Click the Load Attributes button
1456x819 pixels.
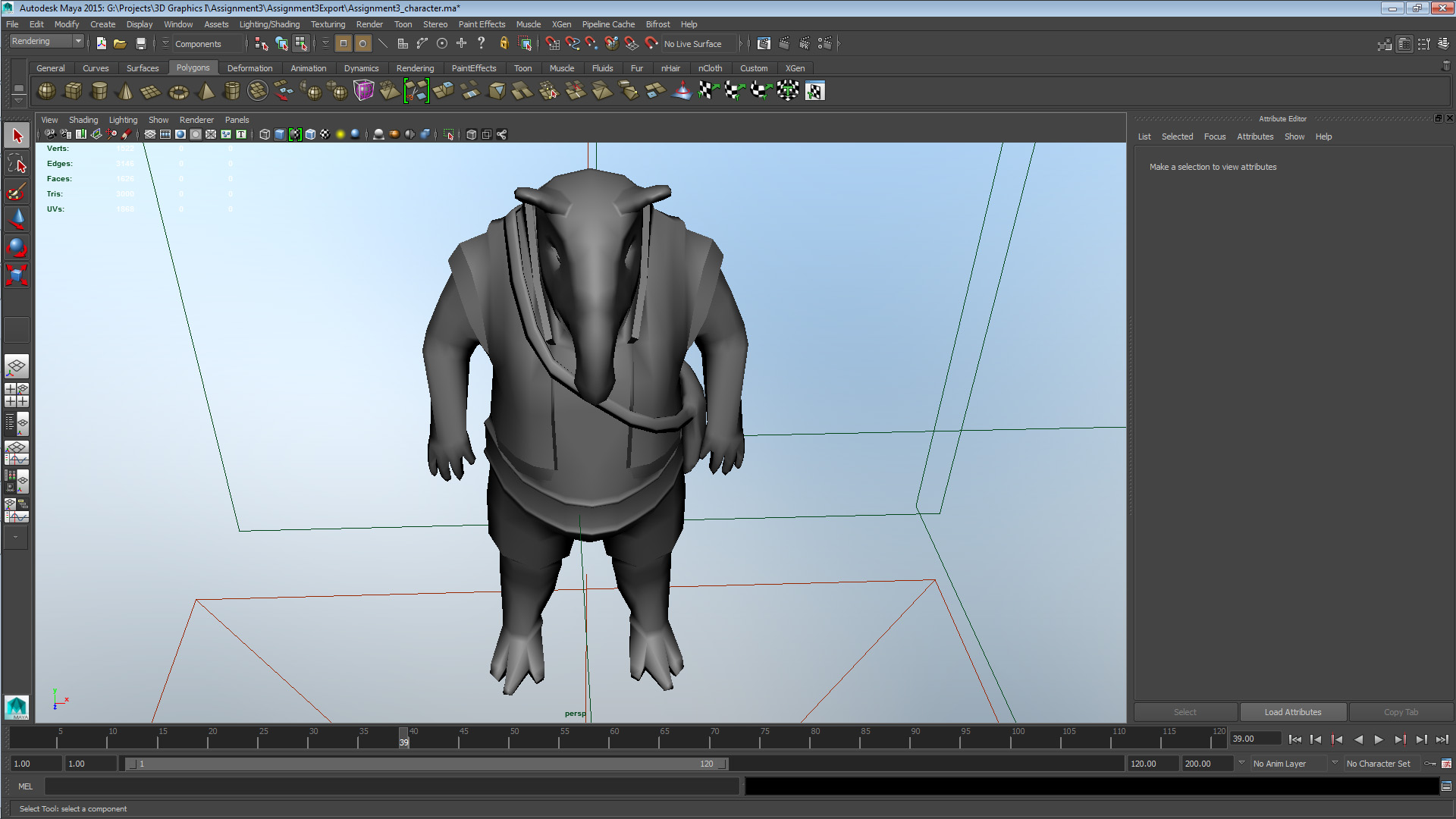pos(1293,711)
